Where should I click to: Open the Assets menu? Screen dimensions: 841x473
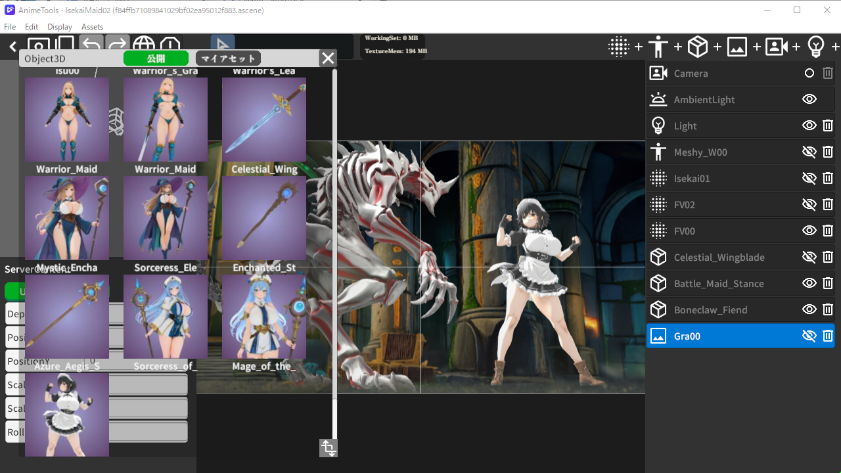pyautogui.click(x=92, y=27)
